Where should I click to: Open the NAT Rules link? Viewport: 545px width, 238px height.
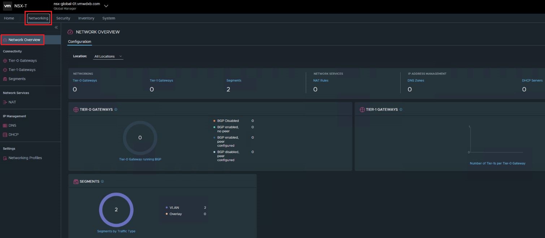[x=320, y=81]
